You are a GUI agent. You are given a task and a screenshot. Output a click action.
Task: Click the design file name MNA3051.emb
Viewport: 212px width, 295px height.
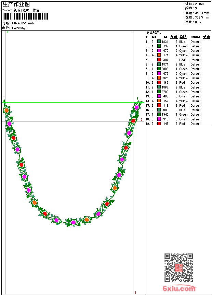pos(23,23)
